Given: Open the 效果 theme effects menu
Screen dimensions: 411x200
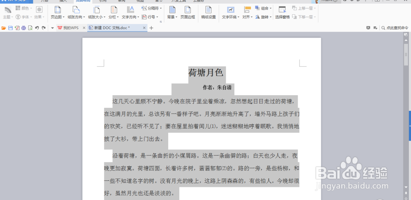Looking at the screenshot, I should 39,13.
